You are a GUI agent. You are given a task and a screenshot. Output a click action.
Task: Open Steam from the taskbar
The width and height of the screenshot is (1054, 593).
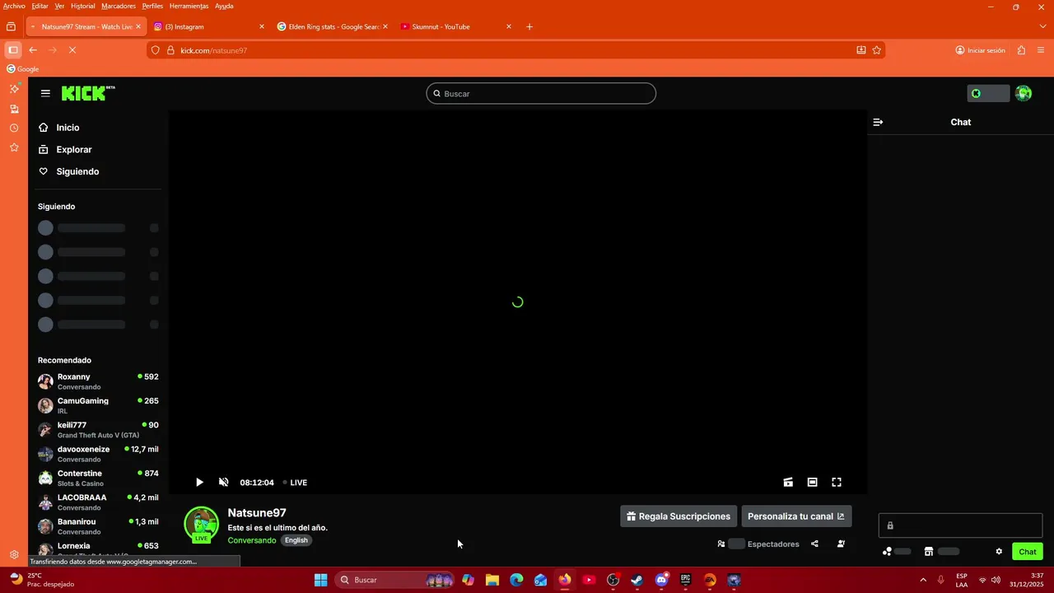coord(637,580)
